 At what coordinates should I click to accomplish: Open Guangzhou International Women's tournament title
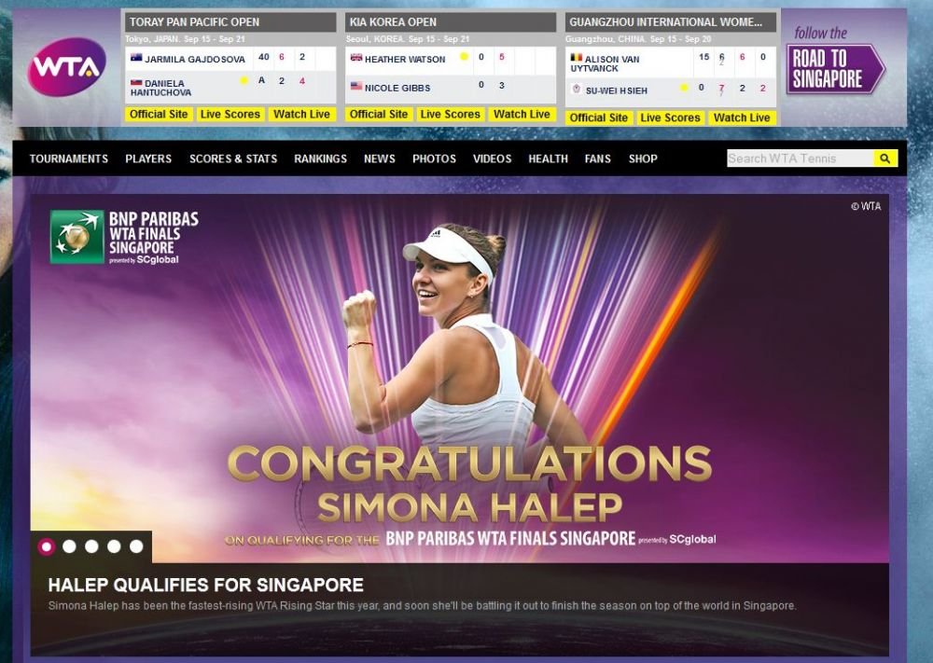click(665, 22)
